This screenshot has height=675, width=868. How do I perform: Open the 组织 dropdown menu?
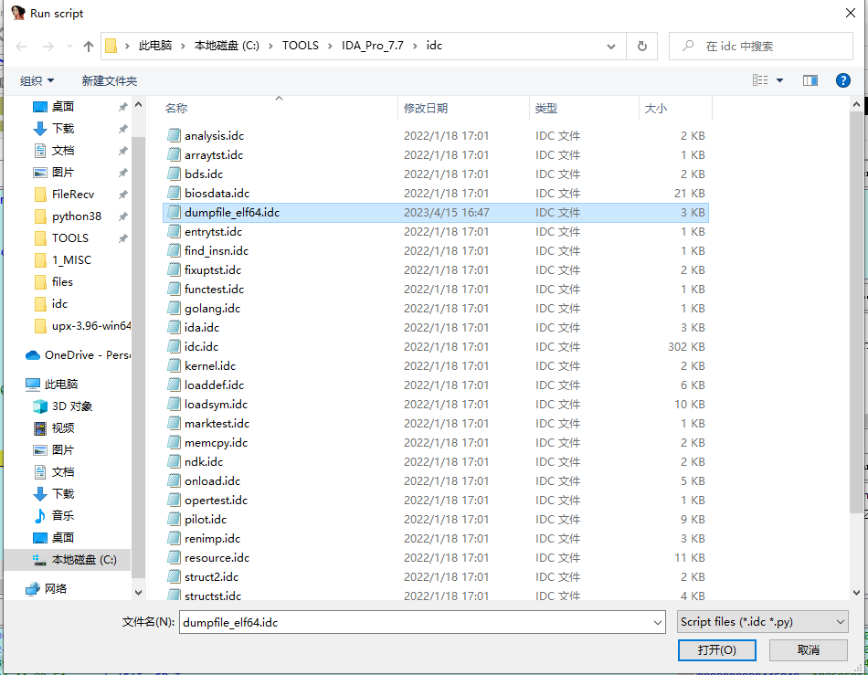click(x=37, y=80)
